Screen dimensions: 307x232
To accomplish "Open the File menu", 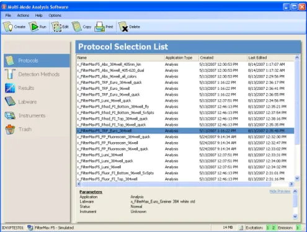I will pyautogui.click(x=8, y=16).
